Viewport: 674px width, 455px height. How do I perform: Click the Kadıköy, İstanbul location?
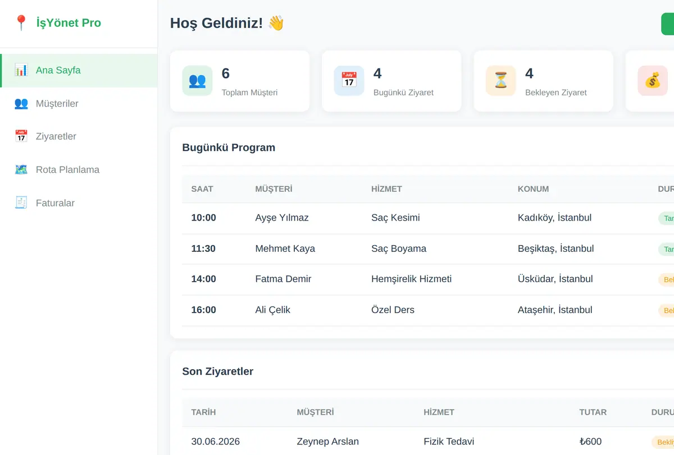click(554, 218)
